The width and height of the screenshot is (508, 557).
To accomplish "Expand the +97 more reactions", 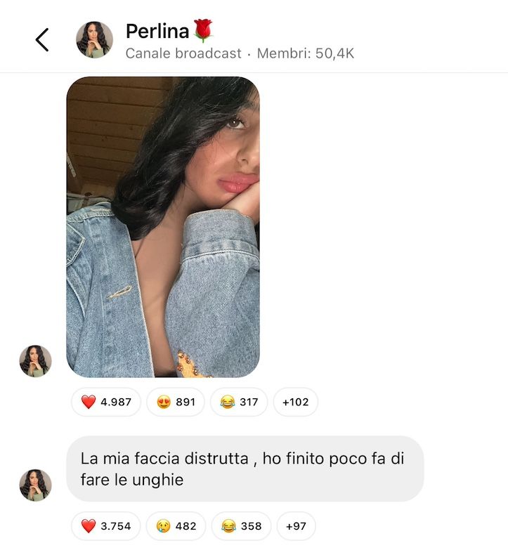I will pos(296,525).
